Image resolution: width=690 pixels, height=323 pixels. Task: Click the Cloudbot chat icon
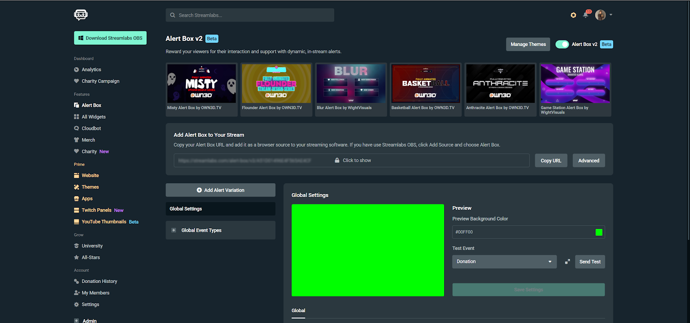[76, 128]
